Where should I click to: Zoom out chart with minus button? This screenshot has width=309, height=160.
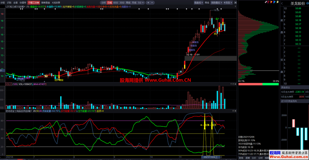152,3
